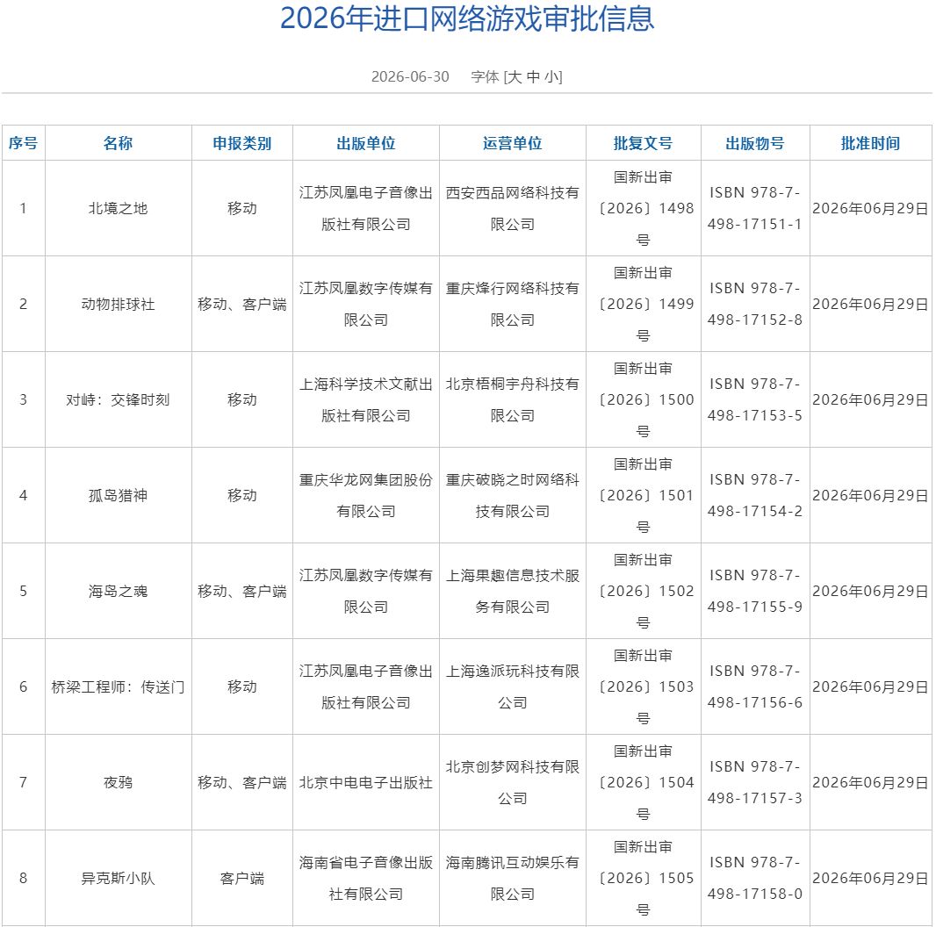Image resolution: width=936 pixels, height=927 pixels.
Task: Select the large font size option 大
Action: click(x=515, y=77)
